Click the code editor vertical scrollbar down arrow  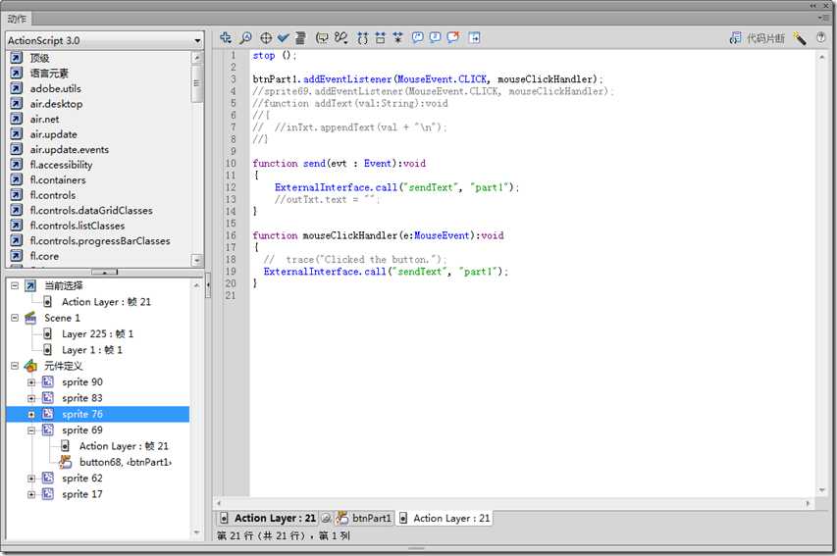821,490
